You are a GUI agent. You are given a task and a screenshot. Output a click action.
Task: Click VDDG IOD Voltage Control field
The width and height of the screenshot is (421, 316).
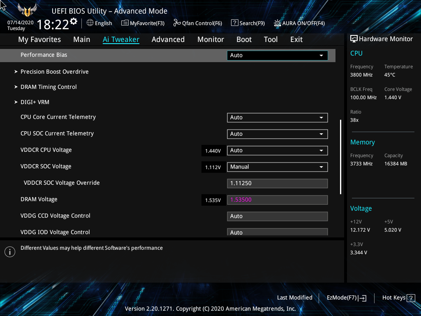(x=278, y=232)
